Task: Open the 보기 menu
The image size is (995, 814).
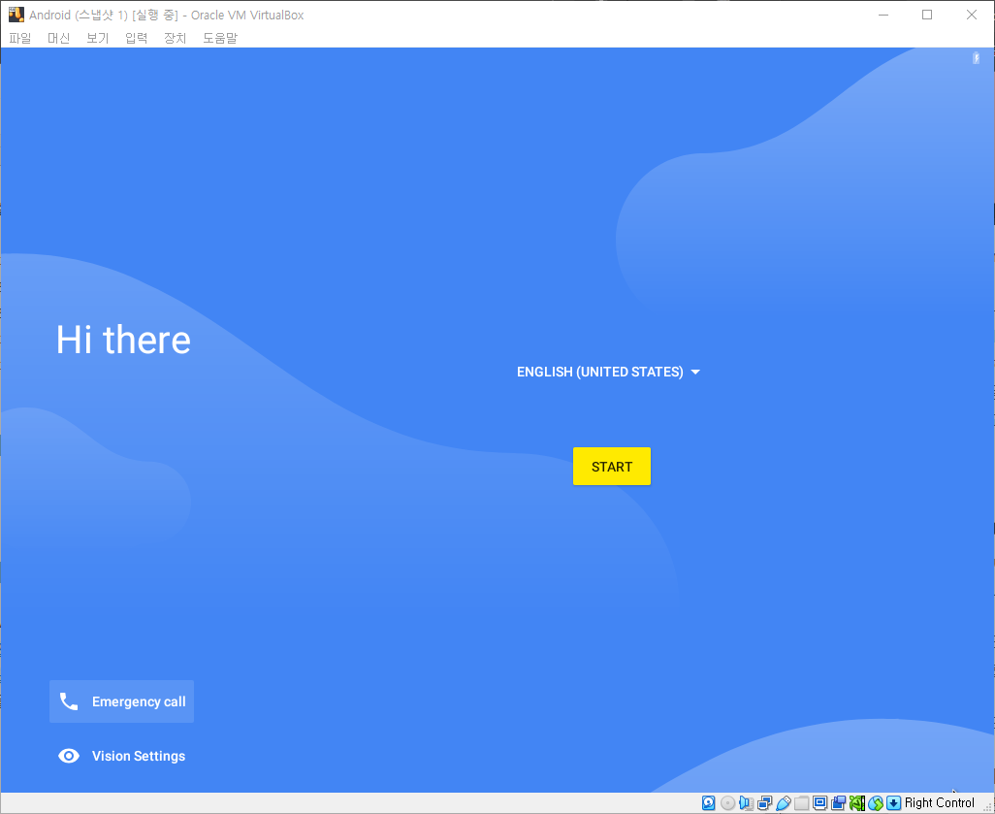Action: pos(98,38)
